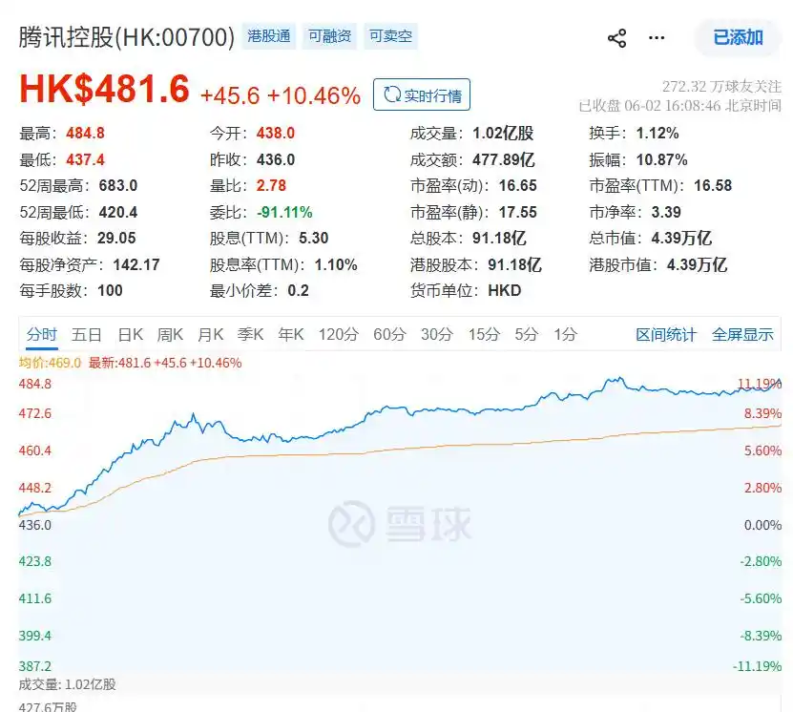
Task: Click the +10.46% change percentage
Action: [x=314, y=95]
